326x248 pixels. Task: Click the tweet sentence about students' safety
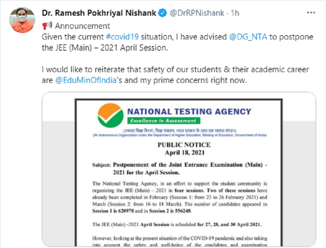point(175,75)
